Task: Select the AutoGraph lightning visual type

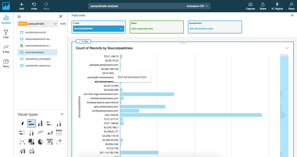Action: [22, 124]
